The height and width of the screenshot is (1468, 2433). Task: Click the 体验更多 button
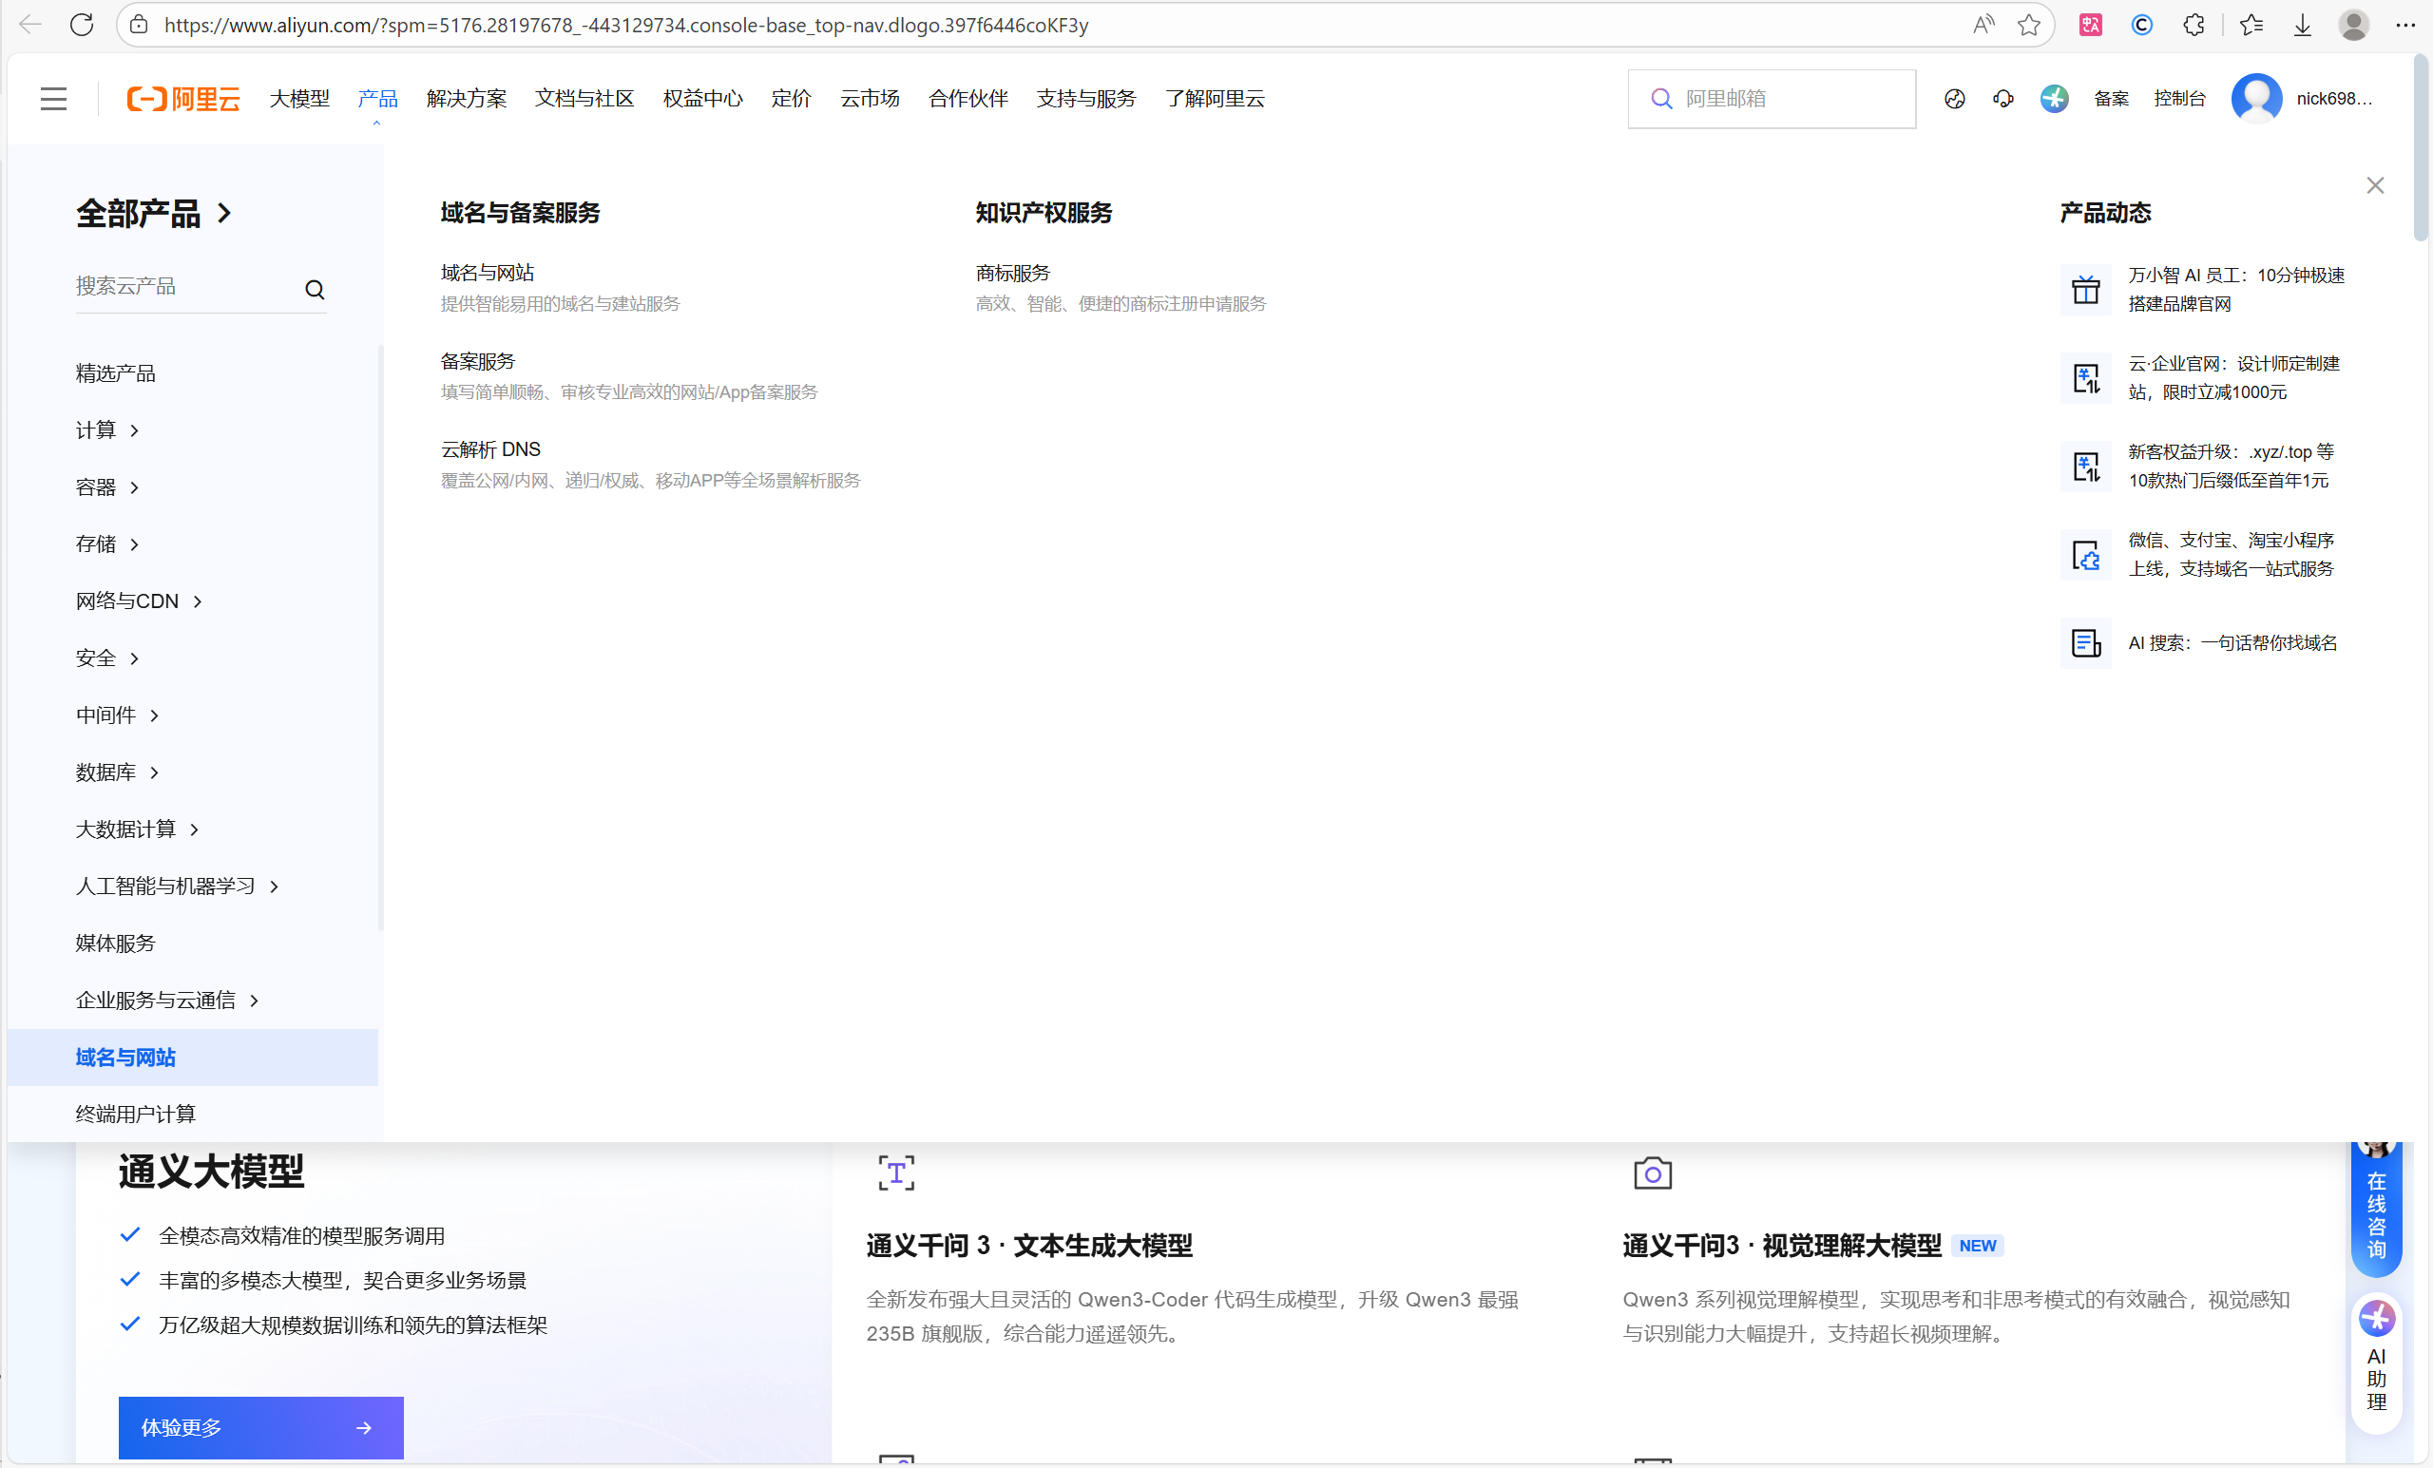pos(260,1426)
